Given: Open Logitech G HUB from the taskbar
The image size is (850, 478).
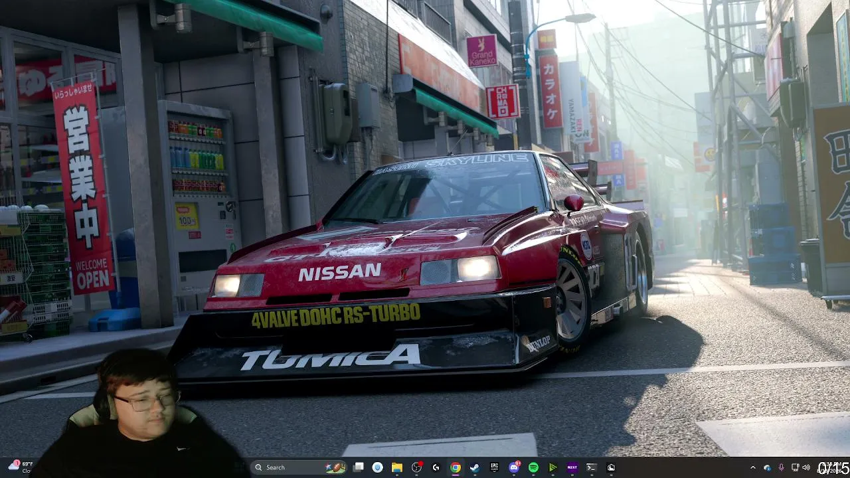Looking at the screenshot, I should (x=436, y=467).
